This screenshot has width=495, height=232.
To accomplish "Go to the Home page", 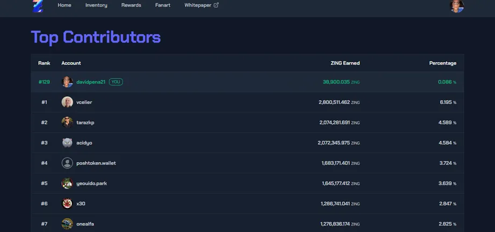I will click(x=64, y=5).
